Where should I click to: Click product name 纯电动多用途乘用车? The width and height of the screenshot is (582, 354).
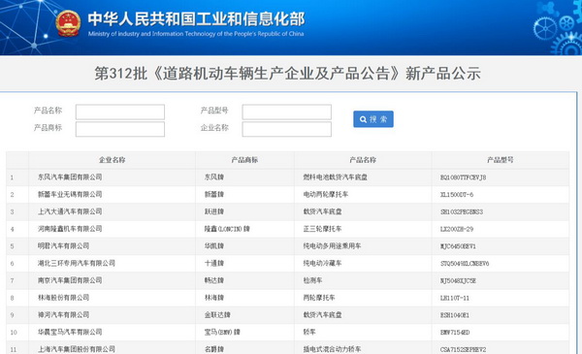click(x=332, y=245)
